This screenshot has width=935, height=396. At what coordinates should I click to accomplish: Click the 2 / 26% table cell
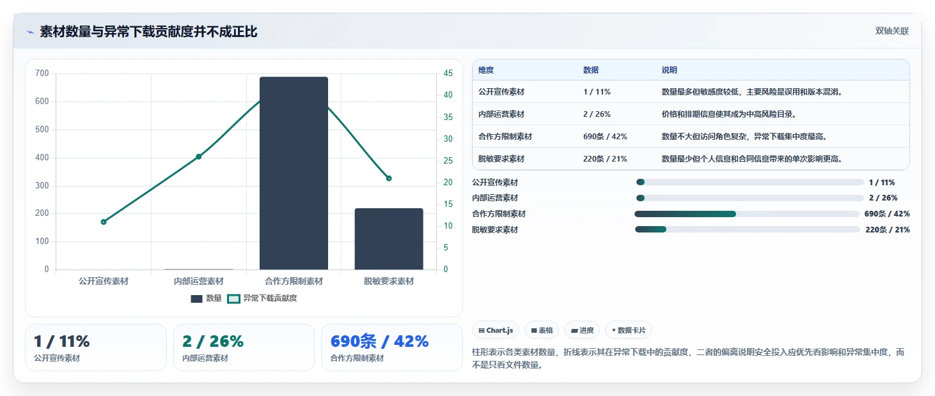tap(597, 114)
